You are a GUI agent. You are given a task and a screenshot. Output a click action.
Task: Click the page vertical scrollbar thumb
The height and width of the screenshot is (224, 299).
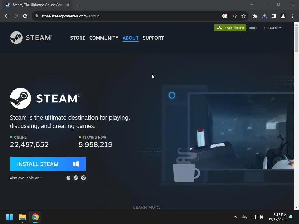296,40
